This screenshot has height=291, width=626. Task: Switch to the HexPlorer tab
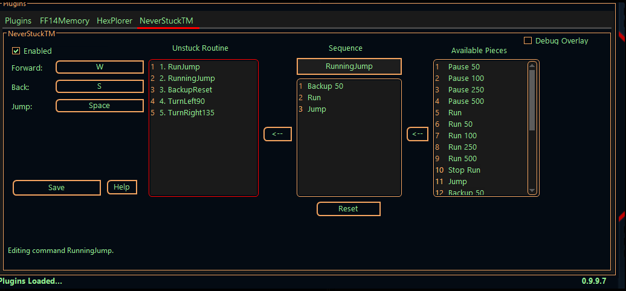(x=114, y=21)
